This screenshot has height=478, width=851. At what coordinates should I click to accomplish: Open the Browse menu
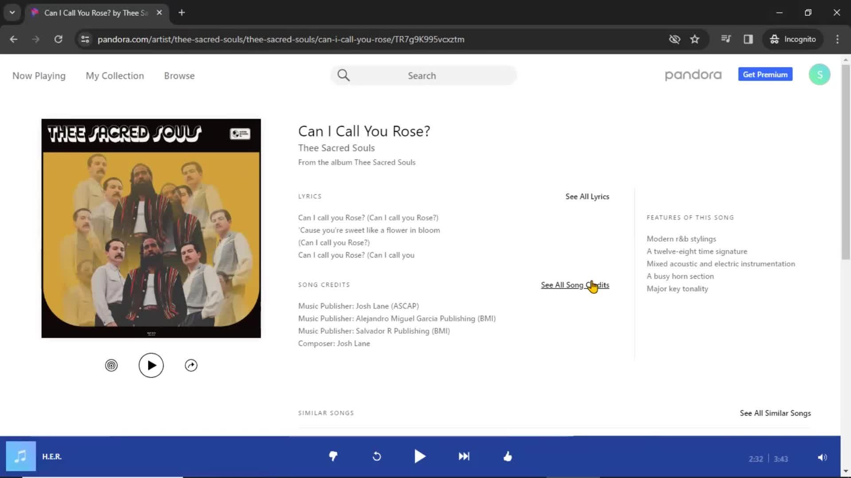179,75
